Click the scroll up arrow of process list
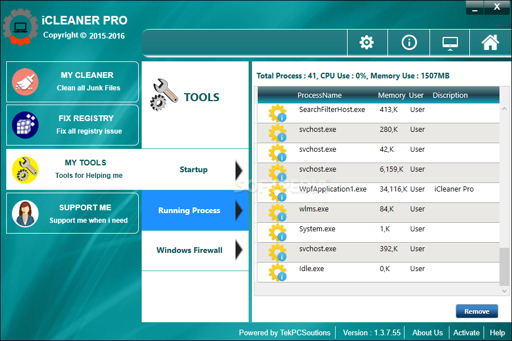Image resolution: width=512 pixels, height=341 pixels. [x=504, y=109]
